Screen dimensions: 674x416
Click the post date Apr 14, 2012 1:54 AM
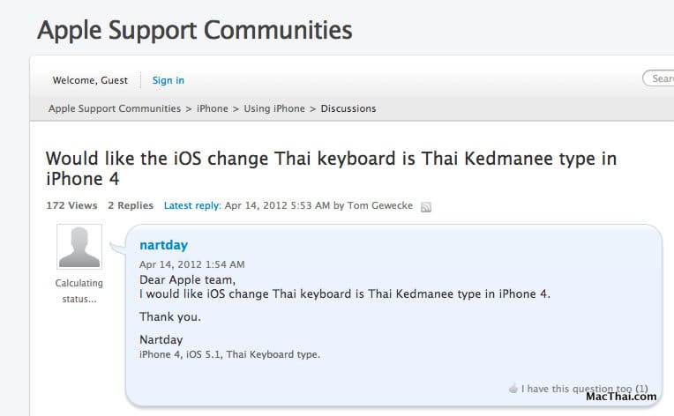[x=192, y=264]
